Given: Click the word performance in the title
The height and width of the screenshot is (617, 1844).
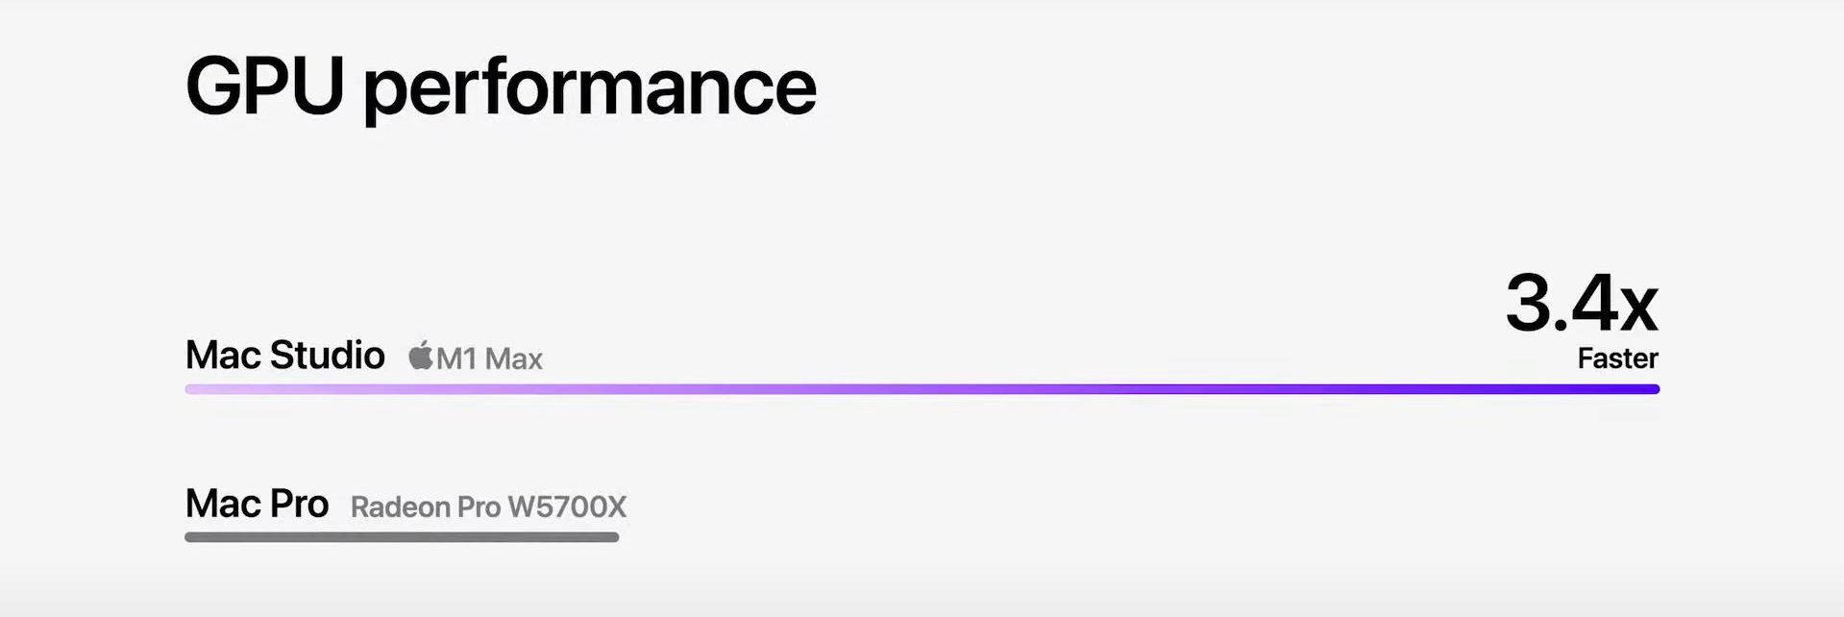Looking at the screenshot, I should click(x=590, y=89).
